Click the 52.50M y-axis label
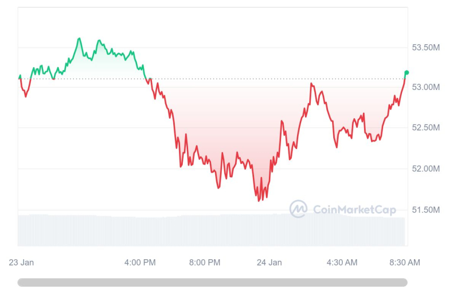Screen dimensions: 457x305 tap(426, 128)
